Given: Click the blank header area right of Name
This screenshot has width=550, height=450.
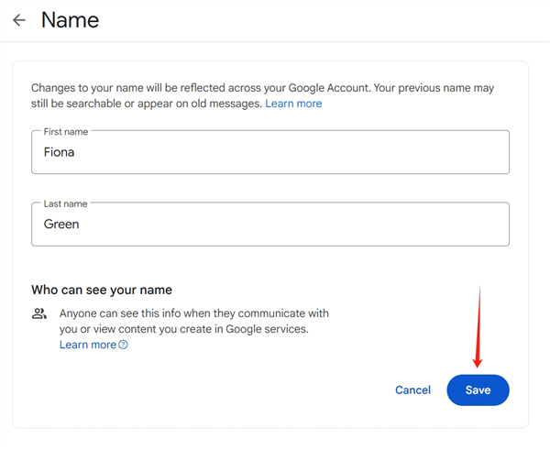Looking at the screenshot, I should pos(321,20).
